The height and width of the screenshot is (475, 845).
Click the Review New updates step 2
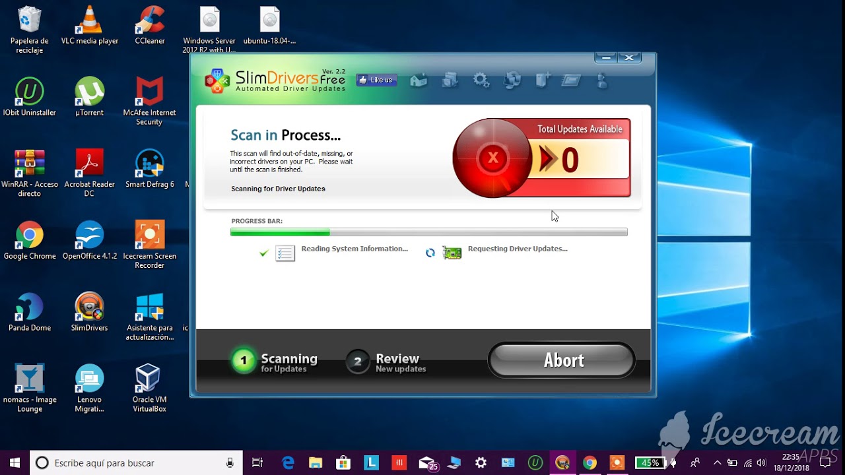coord(386,362)
